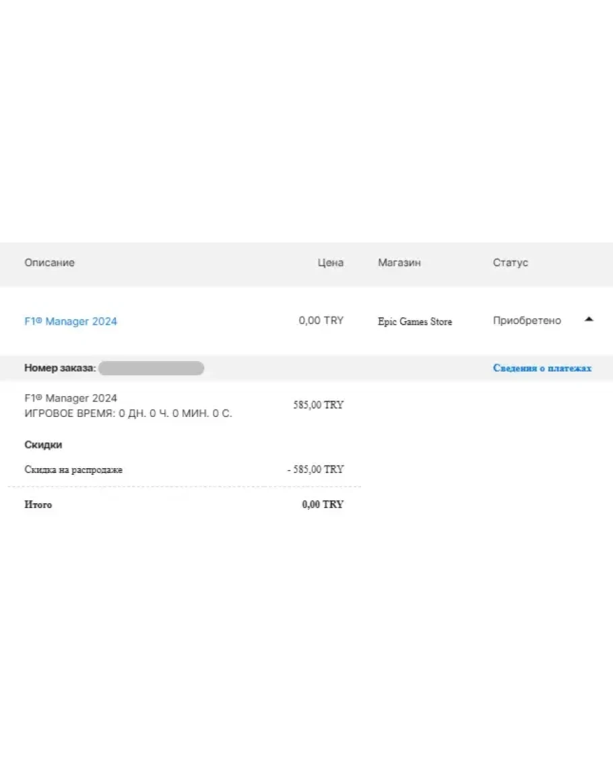Click the Номер заказа label
This screenshot has width=613, height=778.
click(x=60, y=368)
